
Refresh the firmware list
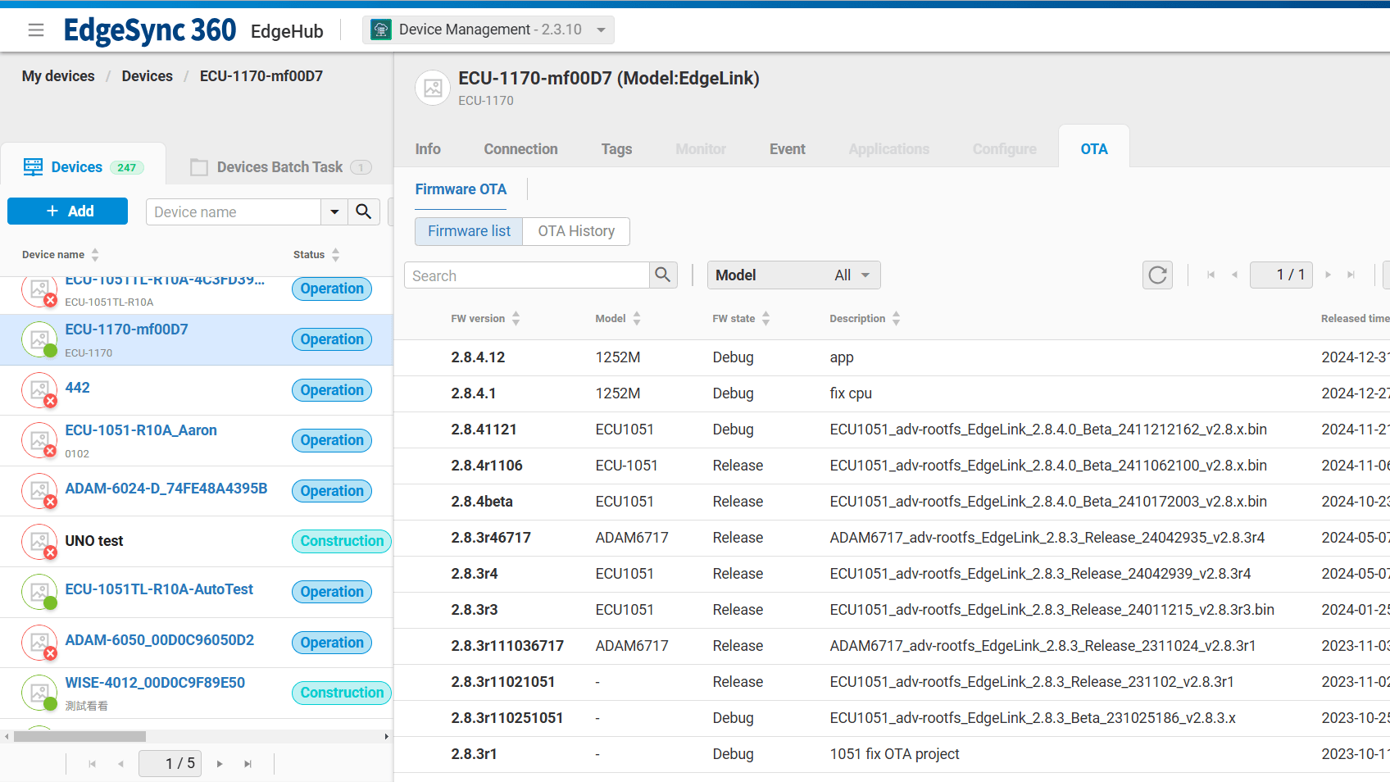point(1157,275)
